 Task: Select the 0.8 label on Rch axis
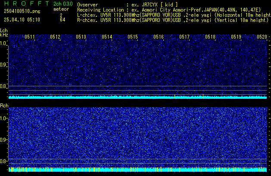pos(3,161)
